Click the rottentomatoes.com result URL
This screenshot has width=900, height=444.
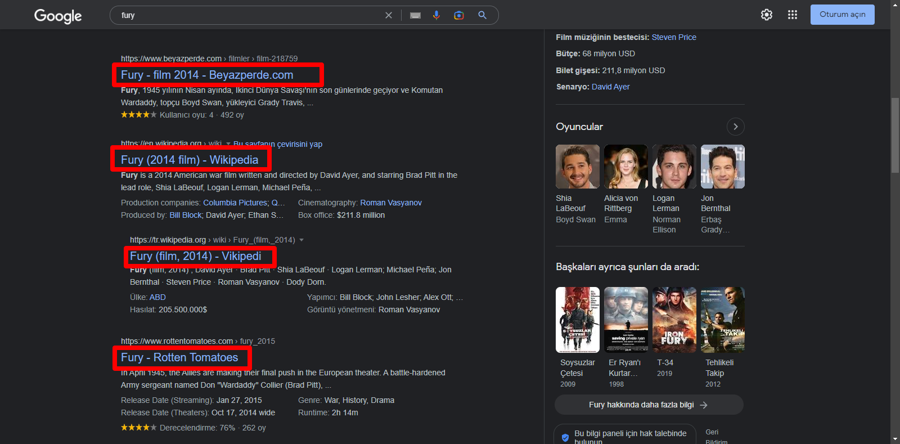point(198,341)
